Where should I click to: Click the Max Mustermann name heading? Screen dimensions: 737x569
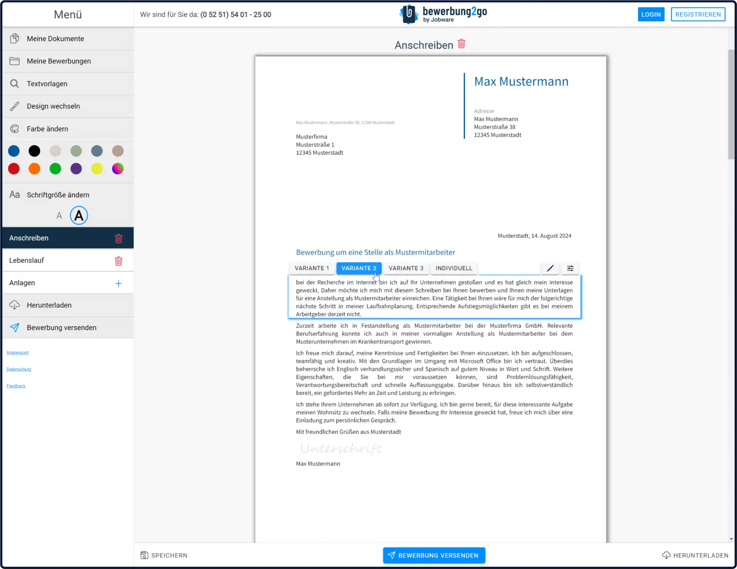pyautogui.click(x=521, y=81)
